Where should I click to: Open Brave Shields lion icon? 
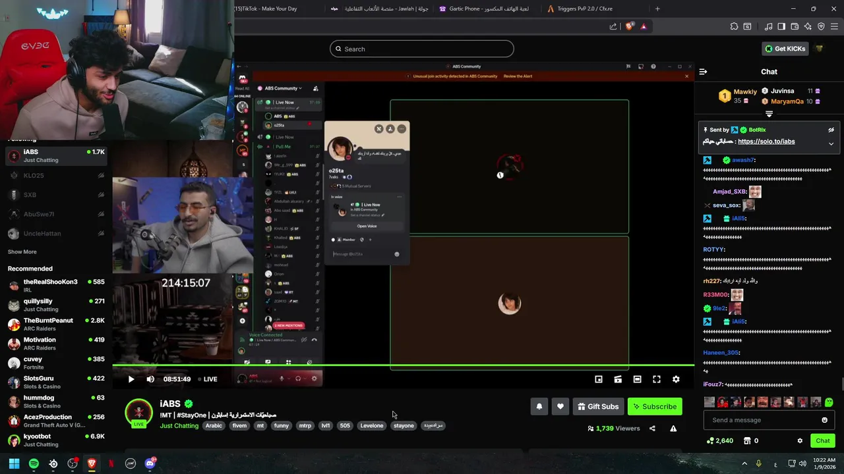click(x=629, y=26)
